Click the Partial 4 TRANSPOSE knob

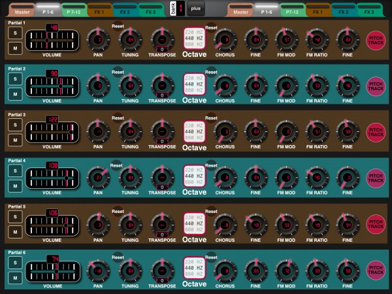[x=162, y=177]
